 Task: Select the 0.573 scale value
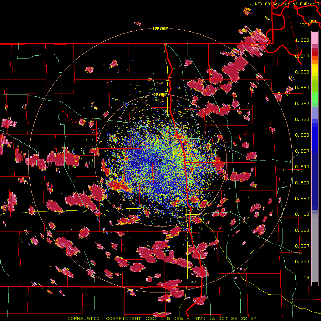coord(302,167)
